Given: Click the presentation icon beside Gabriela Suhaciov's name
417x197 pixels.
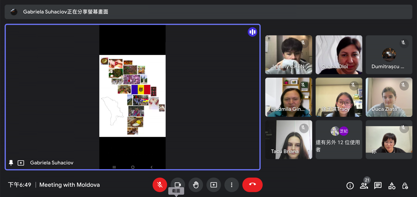Looking at the screenshot, I should click(21, 163).
